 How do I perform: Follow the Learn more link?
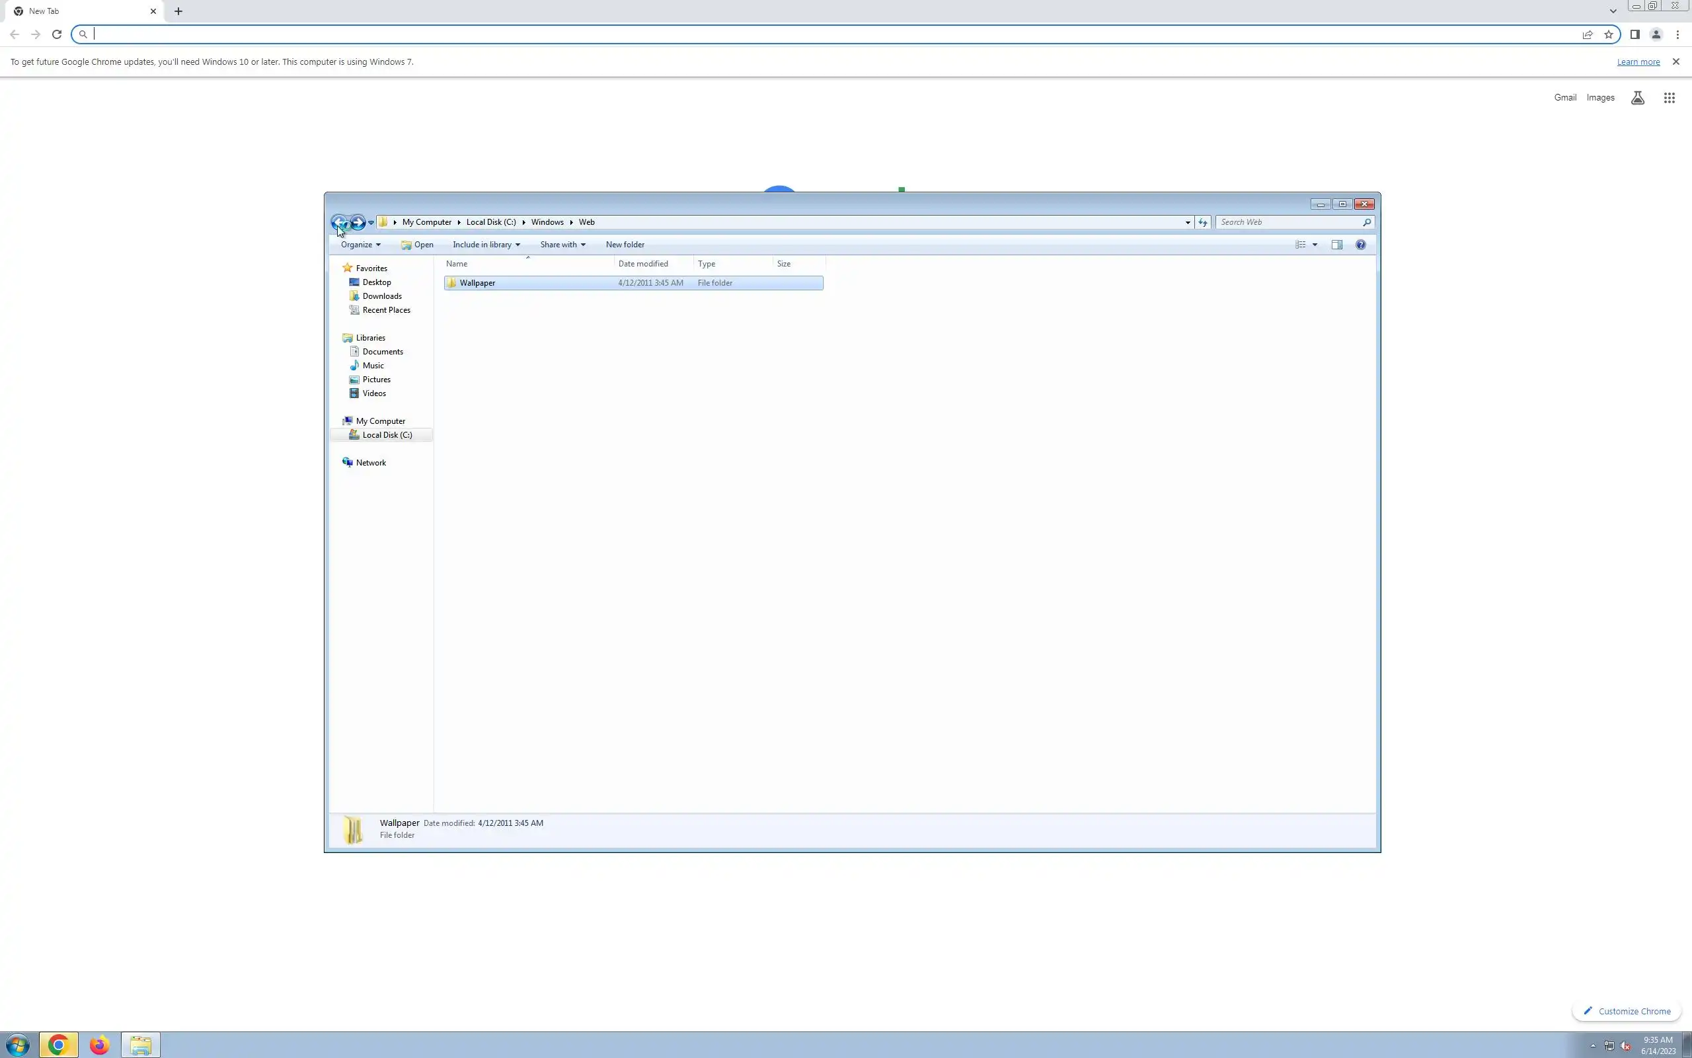[x=1638, y=61]
